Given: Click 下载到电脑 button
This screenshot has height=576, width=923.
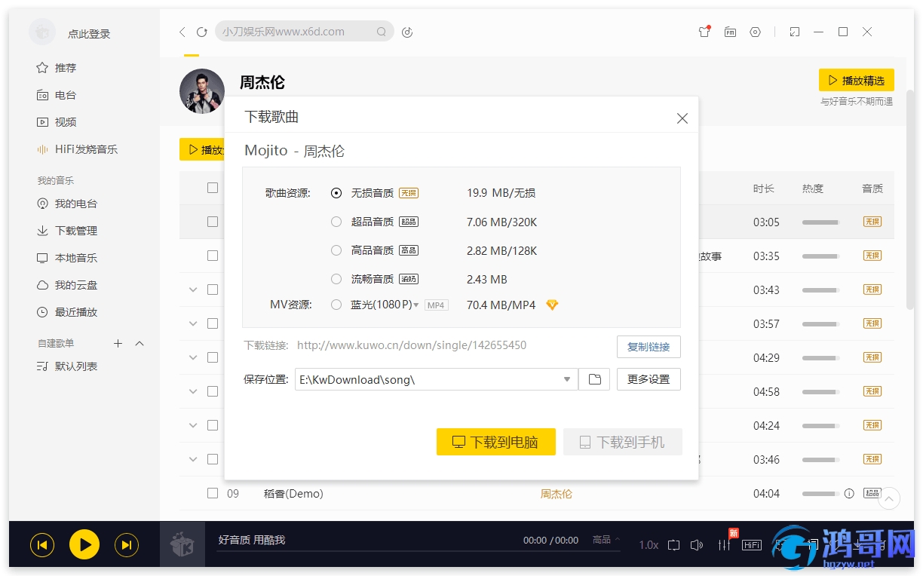Looking at the screenshot, I should 495,442.
